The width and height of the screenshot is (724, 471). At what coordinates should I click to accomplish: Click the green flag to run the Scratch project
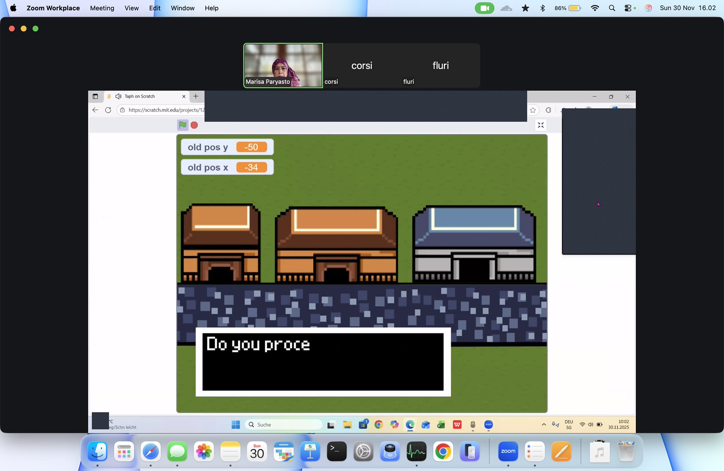click(x=182, y=125)
